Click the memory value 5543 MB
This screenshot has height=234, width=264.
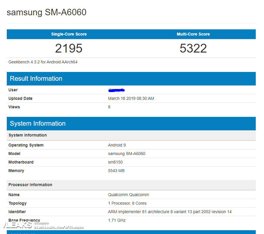point(116,171)
